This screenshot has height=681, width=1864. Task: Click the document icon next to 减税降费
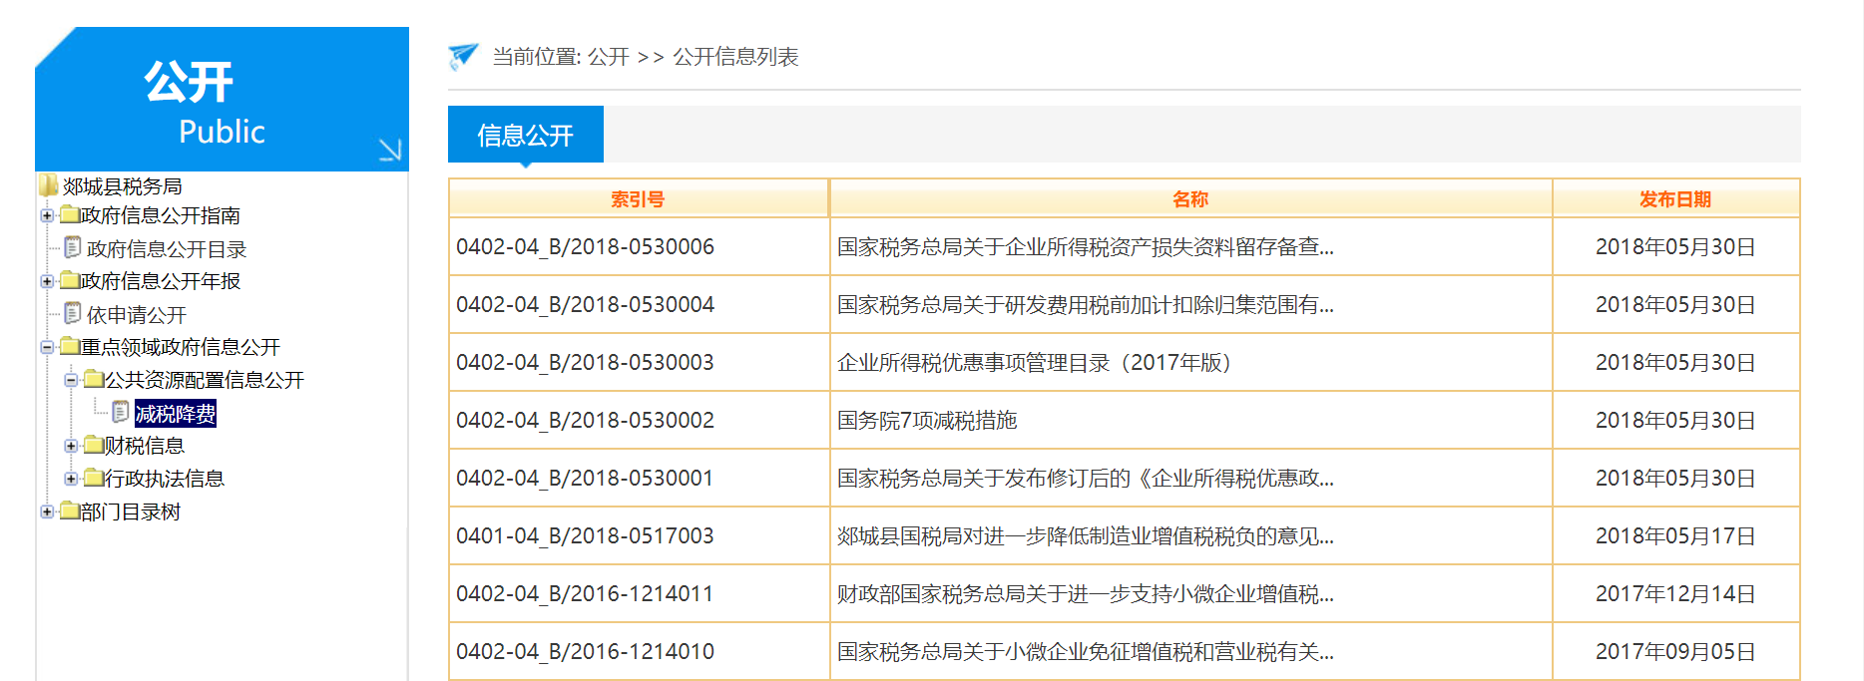point(120,412)
